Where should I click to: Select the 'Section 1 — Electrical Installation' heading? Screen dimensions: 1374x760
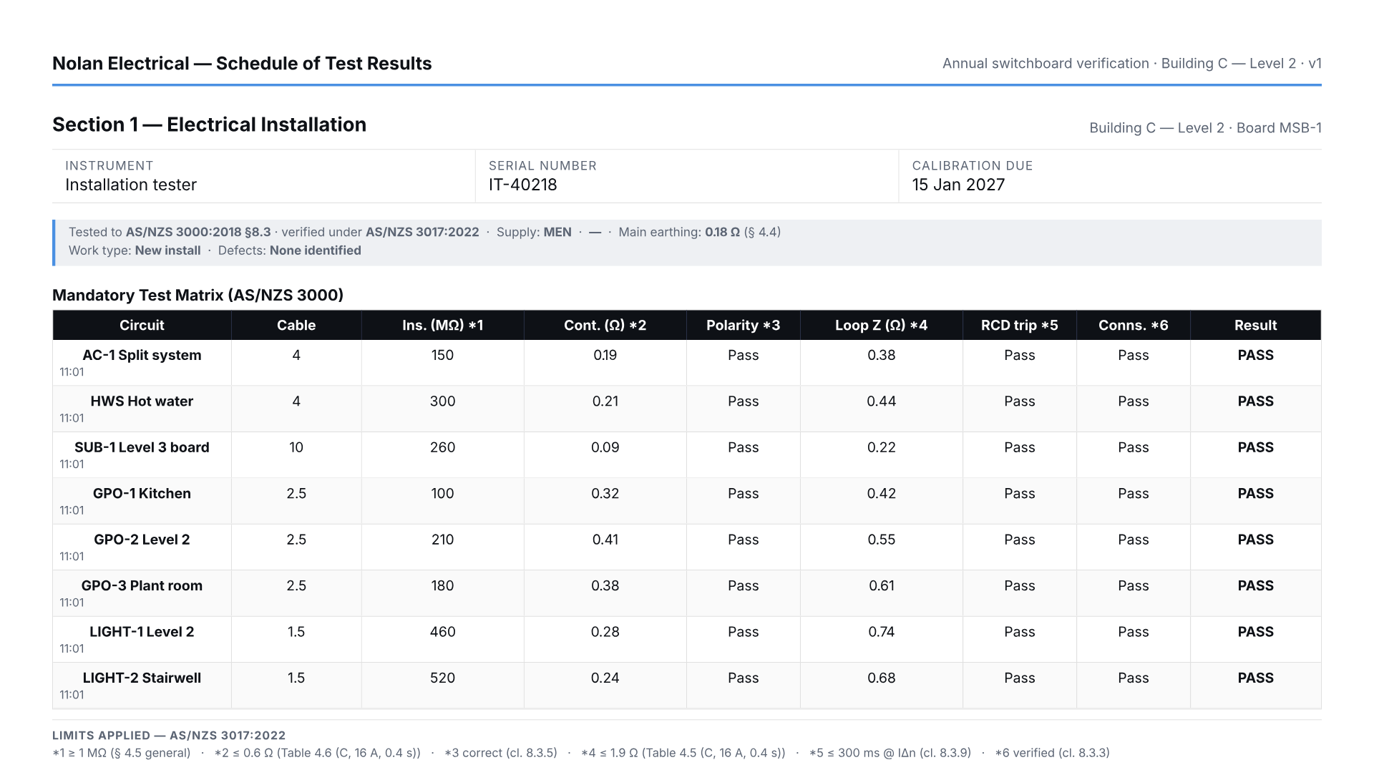(x=209, y=125)
